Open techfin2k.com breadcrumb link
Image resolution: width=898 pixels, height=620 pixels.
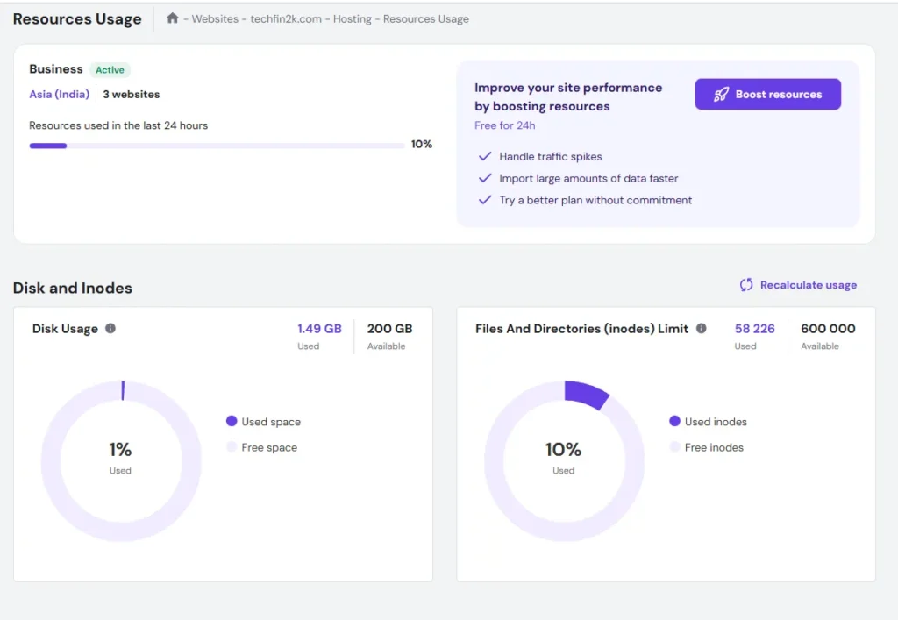tap(286, 19)
